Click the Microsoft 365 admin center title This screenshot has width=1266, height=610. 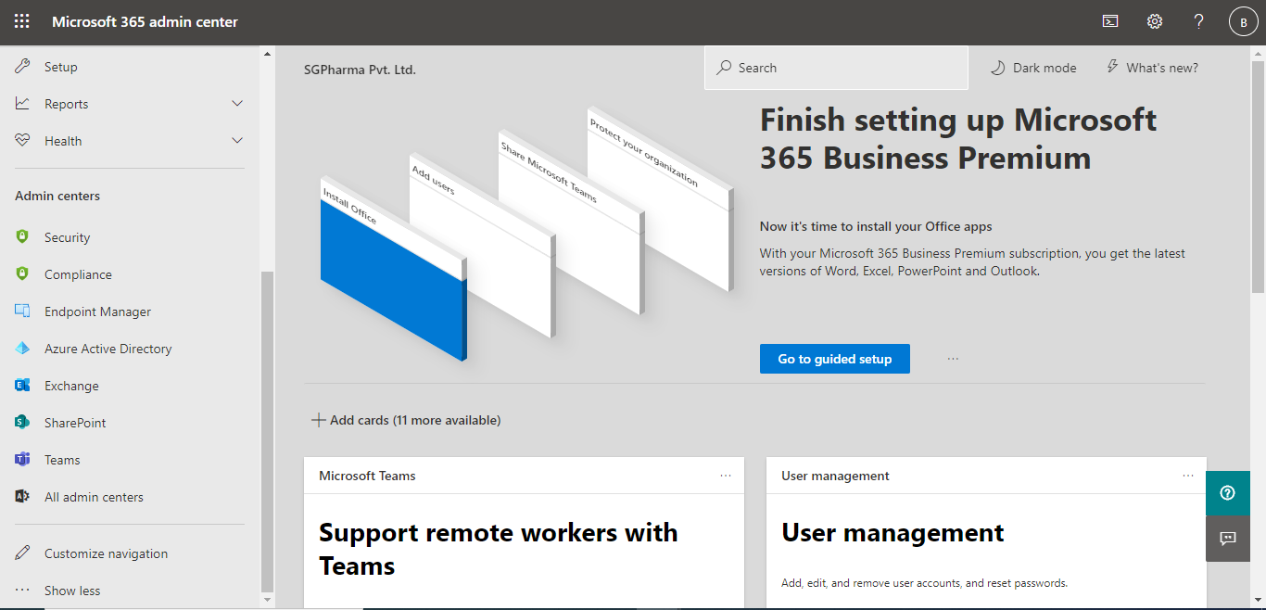145,21
